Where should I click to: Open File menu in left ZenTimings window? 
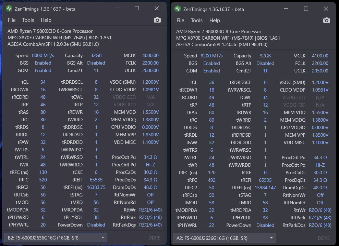coord(12,20)
